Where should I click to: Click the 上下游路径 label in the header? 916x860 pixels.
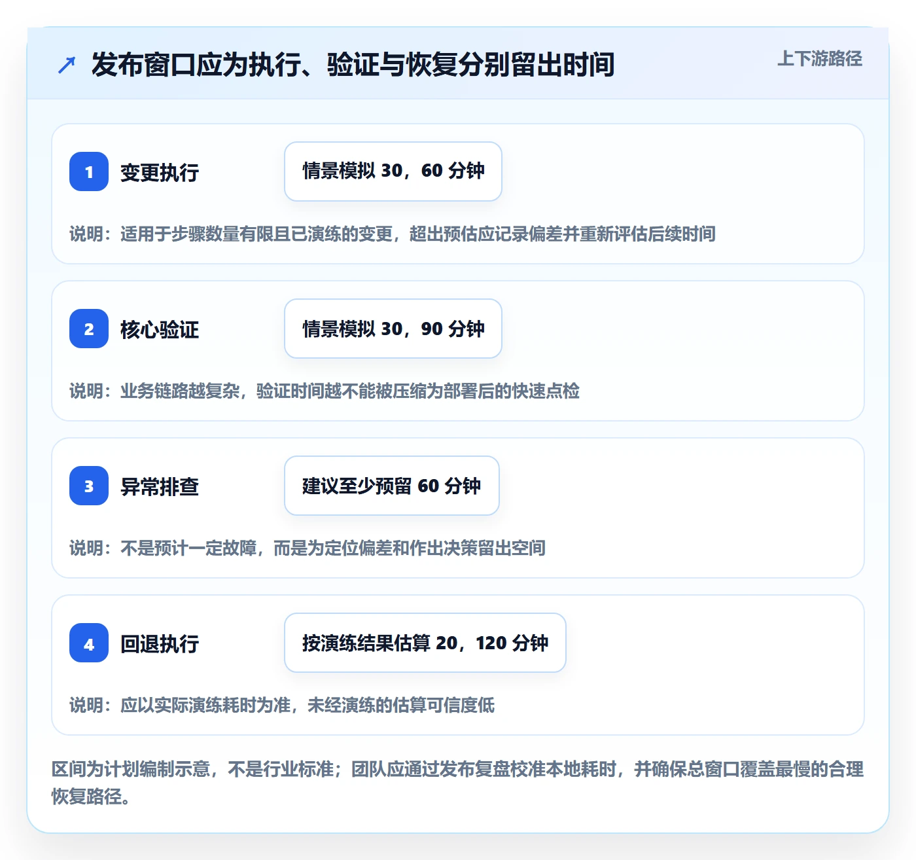[x=820, y=59]
